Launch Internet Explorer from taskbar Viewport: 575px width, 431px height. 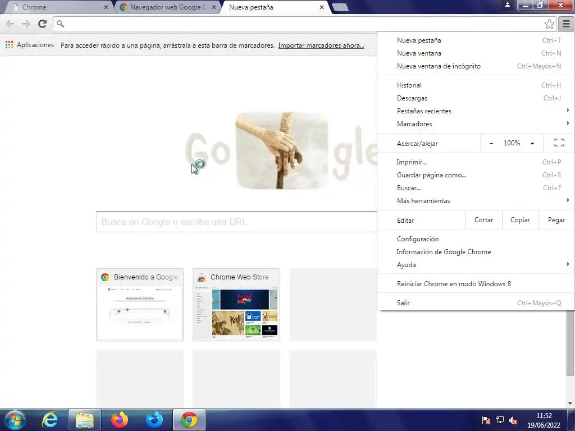(x=50, y=420)
